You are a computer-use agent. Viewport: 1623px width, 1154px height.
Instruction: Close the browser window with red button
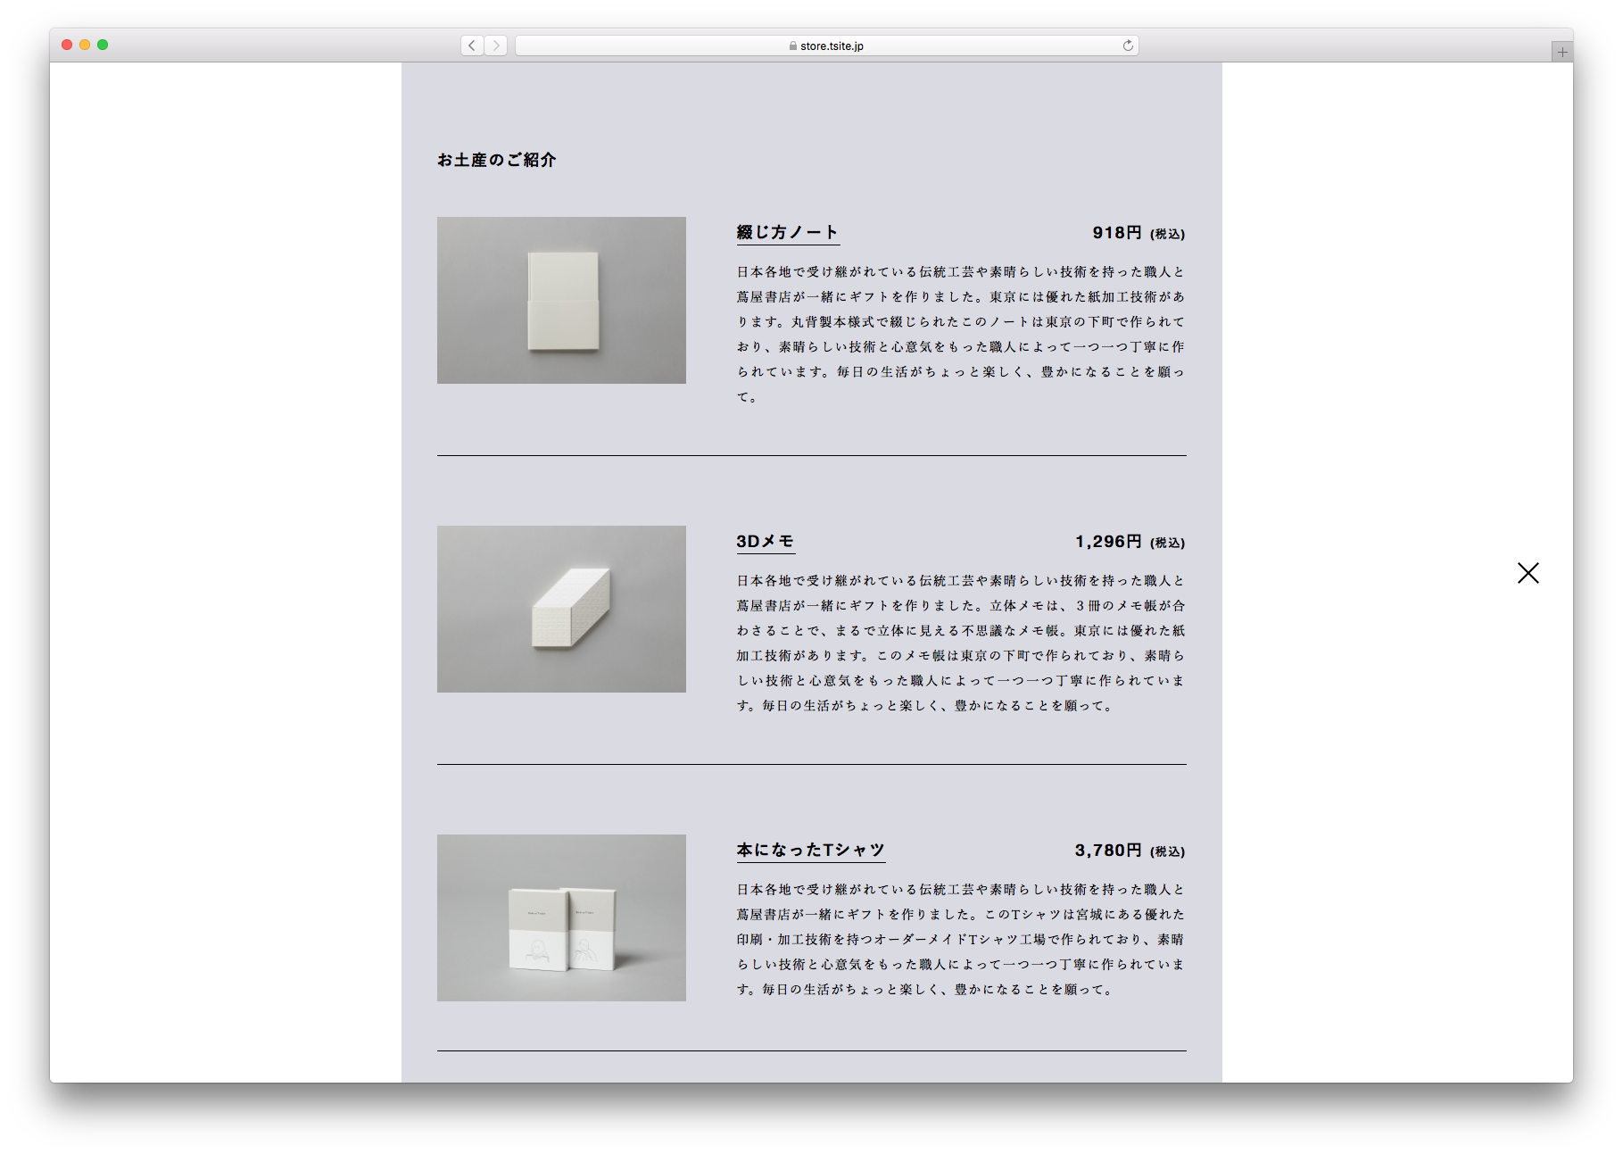tap(67, 45)
